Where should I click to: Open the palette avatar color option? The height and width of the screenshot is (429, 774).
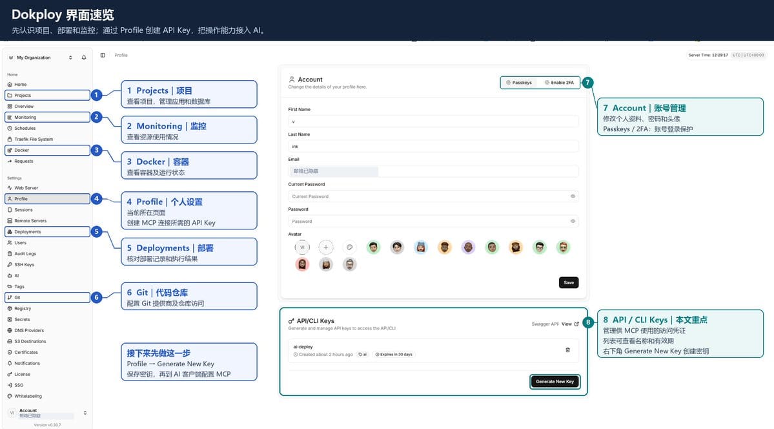coord(349,247)
